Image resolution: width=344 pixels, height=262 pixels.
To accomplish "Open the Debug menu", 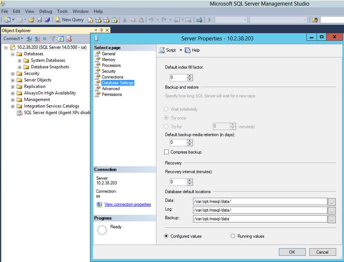I will pyautogui.click(x=46, y=11).
